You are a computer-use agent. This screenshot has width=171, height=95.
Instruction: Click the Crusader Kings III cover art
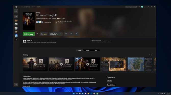pos(29,21)
